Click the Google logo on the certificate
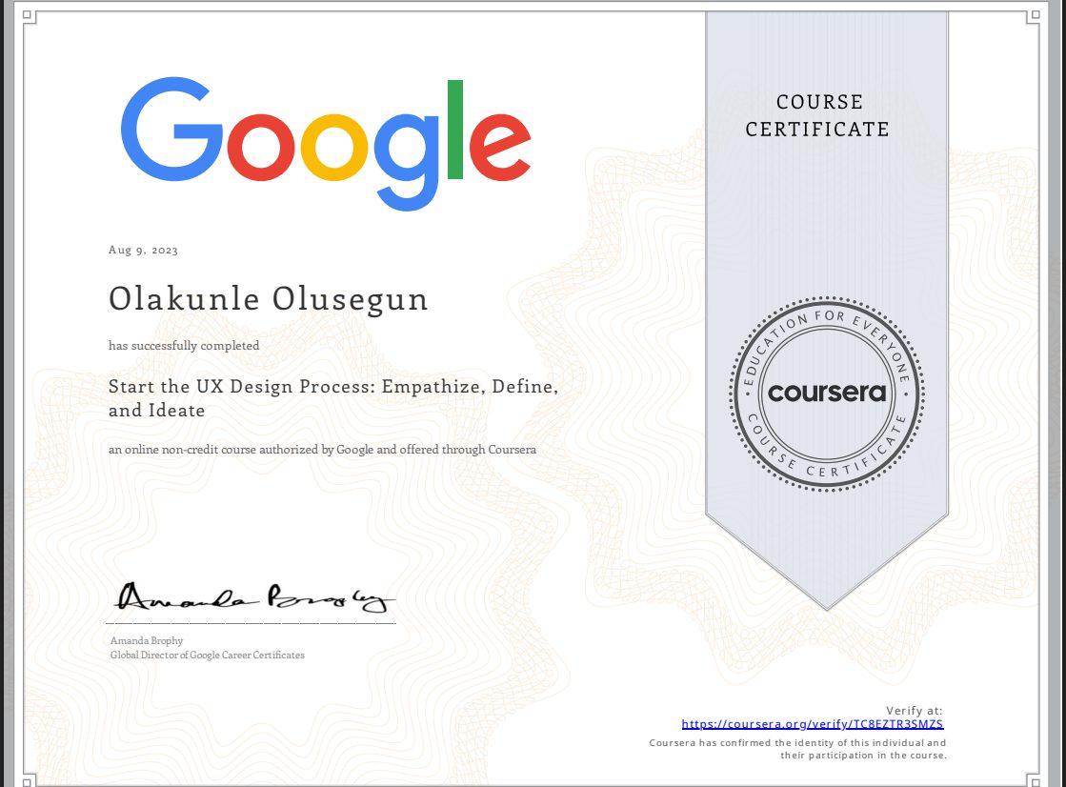The width and height of the screenshot is (1066, 787). 326,144
